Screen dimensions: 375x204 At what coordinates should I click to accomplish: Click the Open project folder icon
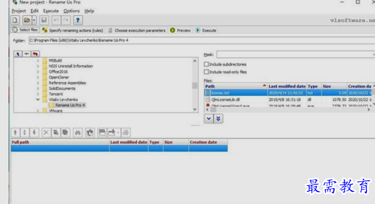[x=27, y=20]
